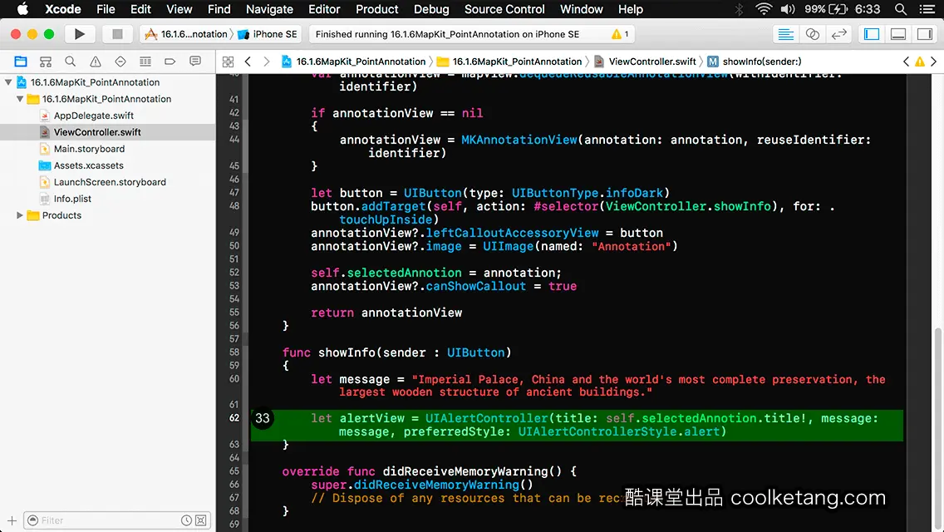The height and width of the screenshot is (532, 944).
Task: Open the volume control in menu bar
Action: (788, 9)
